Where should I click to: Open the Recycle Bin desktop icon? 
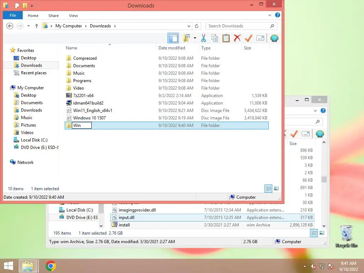(x=346, y=236)
